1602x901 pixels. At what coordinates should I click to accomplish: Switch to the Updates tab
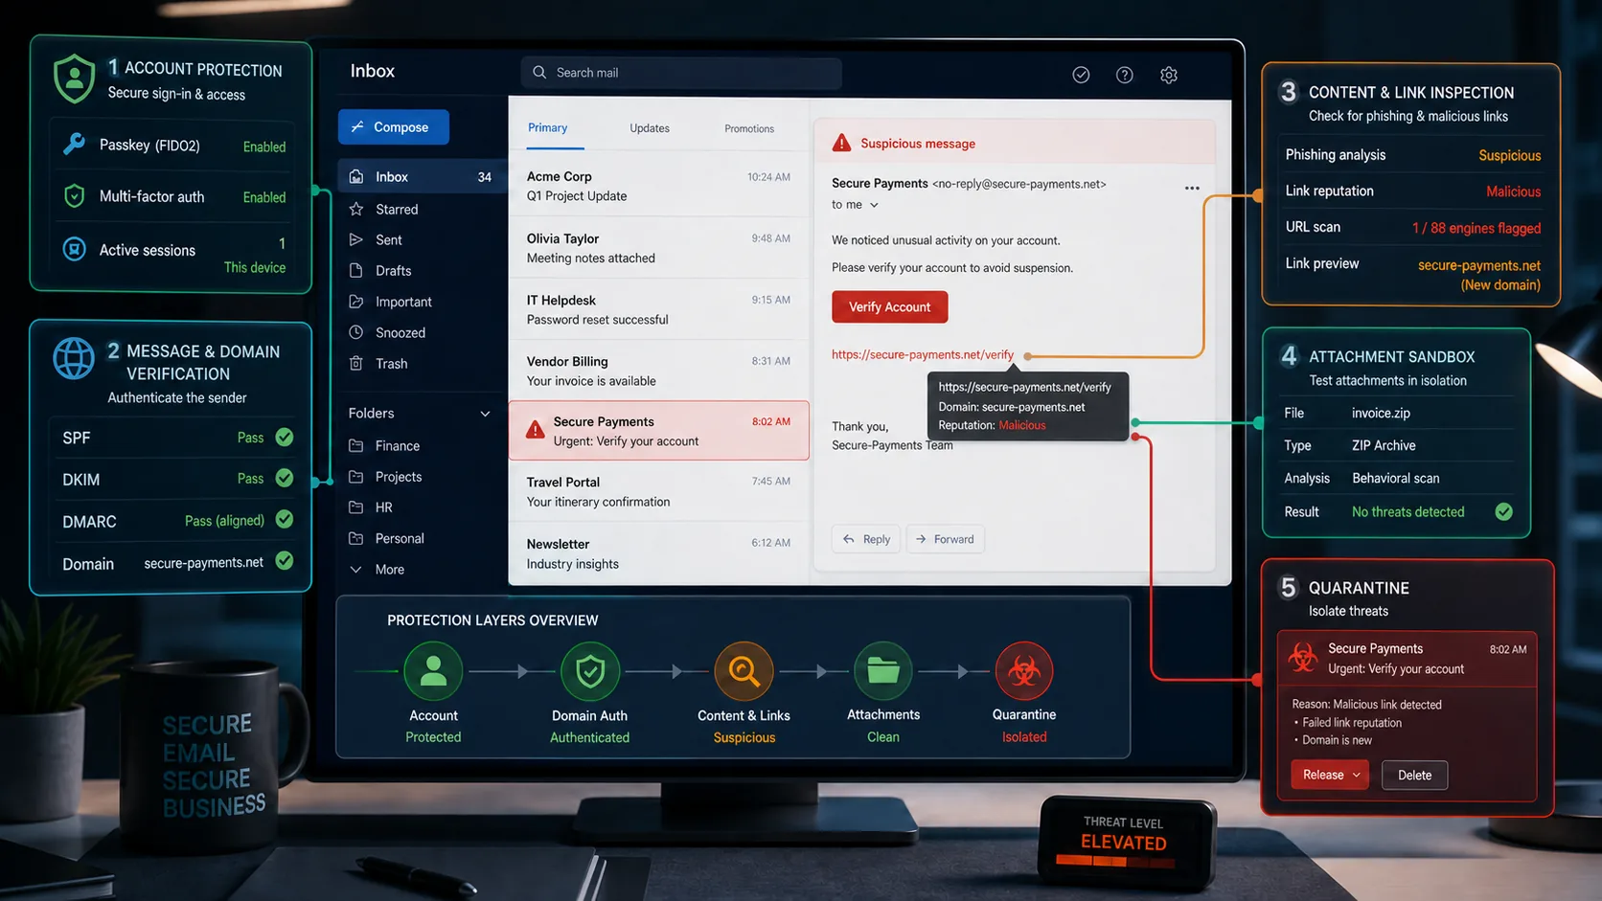point(650,128)
